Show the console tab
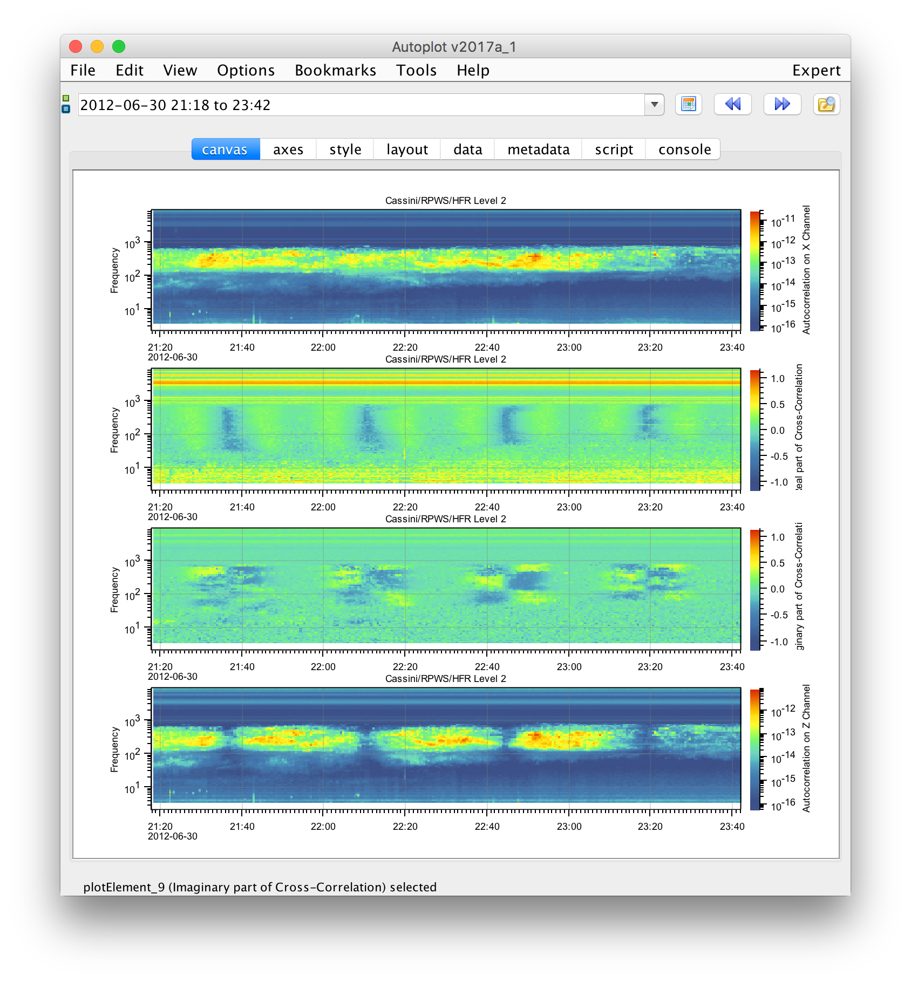Screen dimensions: 911x982 tap(684, 149)
